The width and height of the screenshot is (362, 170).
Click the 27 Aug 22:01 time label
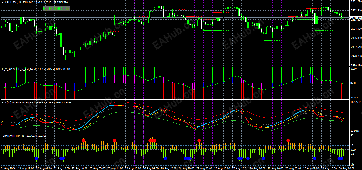[240, 168]
